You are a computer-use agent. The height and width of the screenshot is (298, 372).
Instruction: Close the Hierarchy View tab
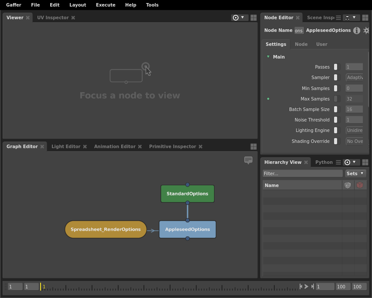point(306,162)
